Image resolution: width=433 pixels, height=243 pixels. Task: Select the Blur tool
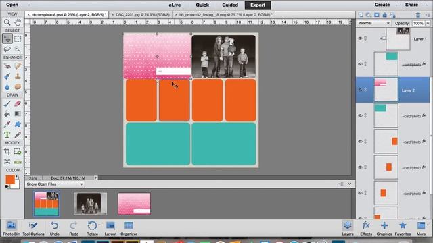[7, 87]
